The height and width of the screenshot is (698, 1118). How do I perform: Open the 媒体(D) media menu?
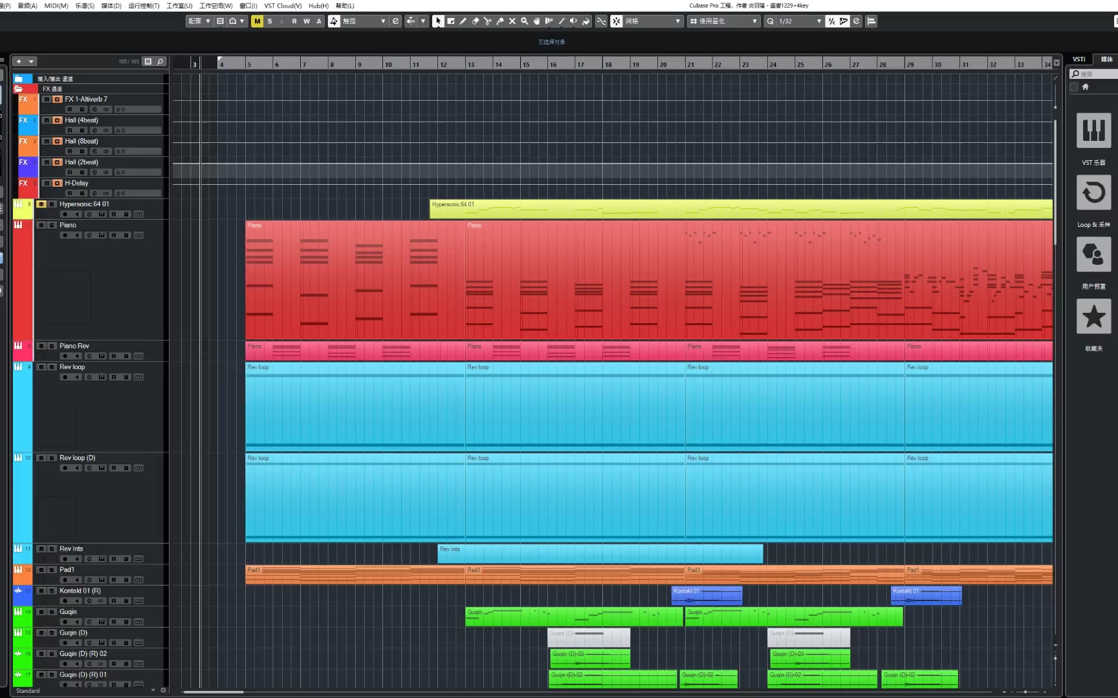111,5
